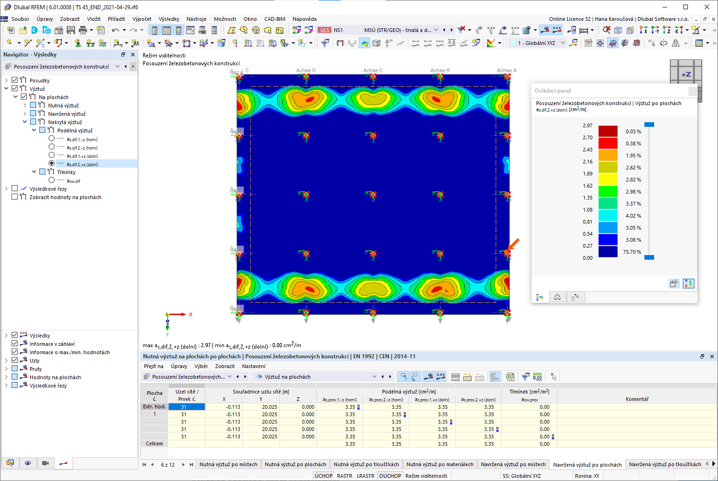Viewport: 718px width, 481px height.
Task: Collapse the Na plochách tree node
Action: (16, 97)
